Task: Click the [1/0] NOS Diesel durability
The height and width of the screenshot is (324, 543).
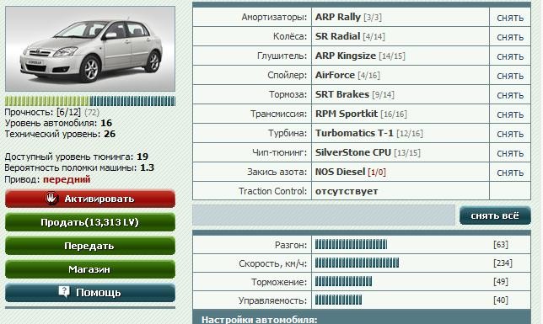Action: click(x=377, y=173)
